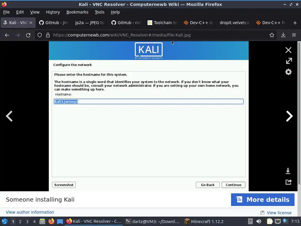Viewport: 301px width, 226px height.
Task: Click the Someone installing Kali caption
Action: click(x=40, y=200)
